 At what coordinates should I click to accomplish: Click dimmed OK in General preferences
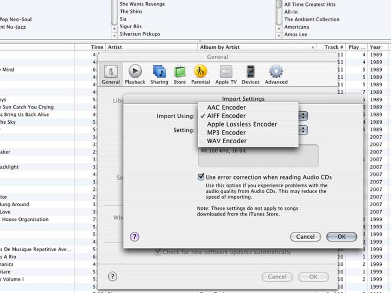coord(313,277)
